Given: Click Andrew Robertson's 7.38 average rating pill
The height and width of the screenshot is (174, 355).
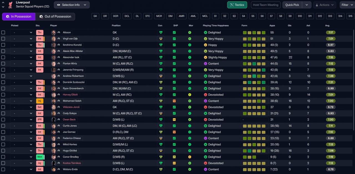Looking at the screenshot, I should [x=331, y=76].
